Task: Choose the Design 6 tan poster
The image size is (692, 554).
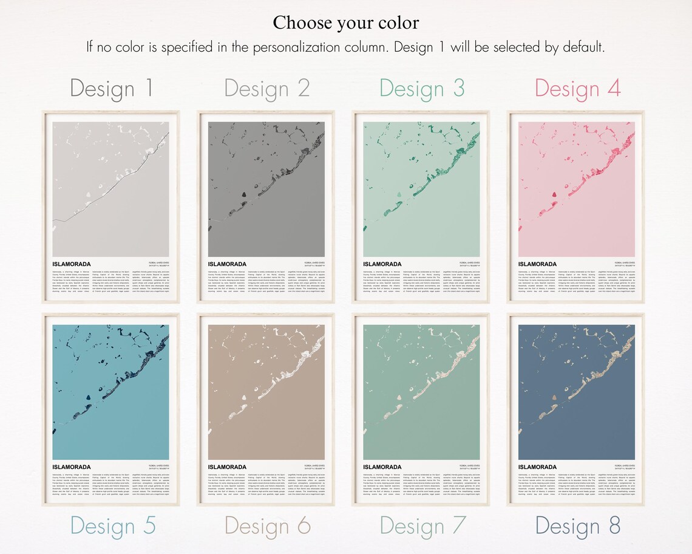Action: (266, 409)
